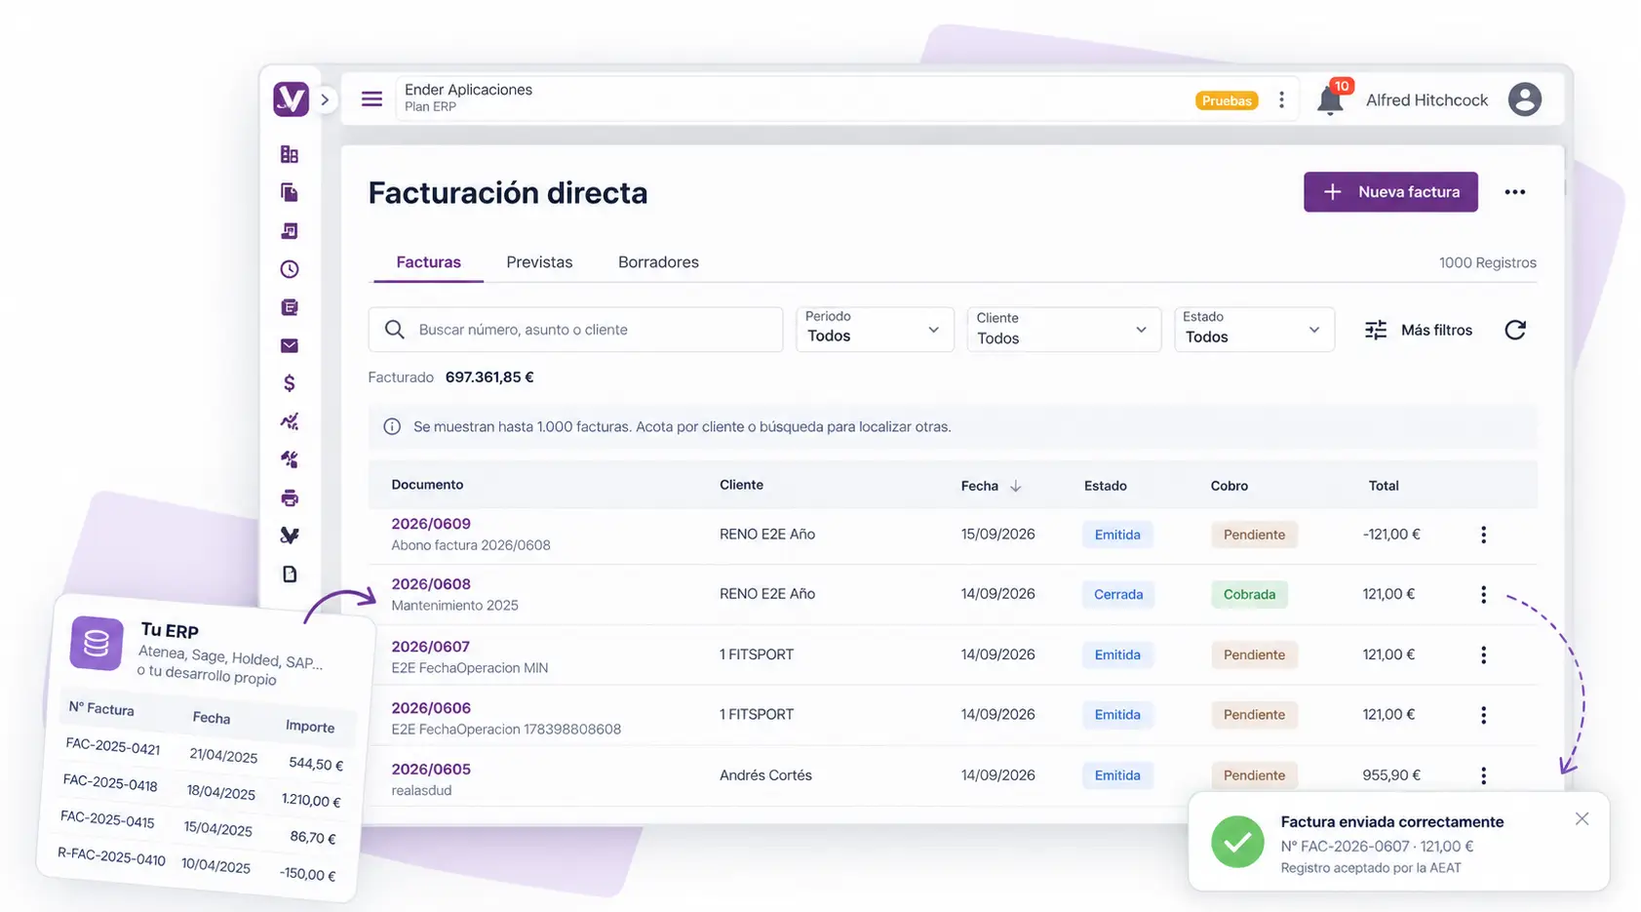Screen dimensions: 1641x912
Task: Open the notes list sidebar icon
Action: tap(290, 307)
